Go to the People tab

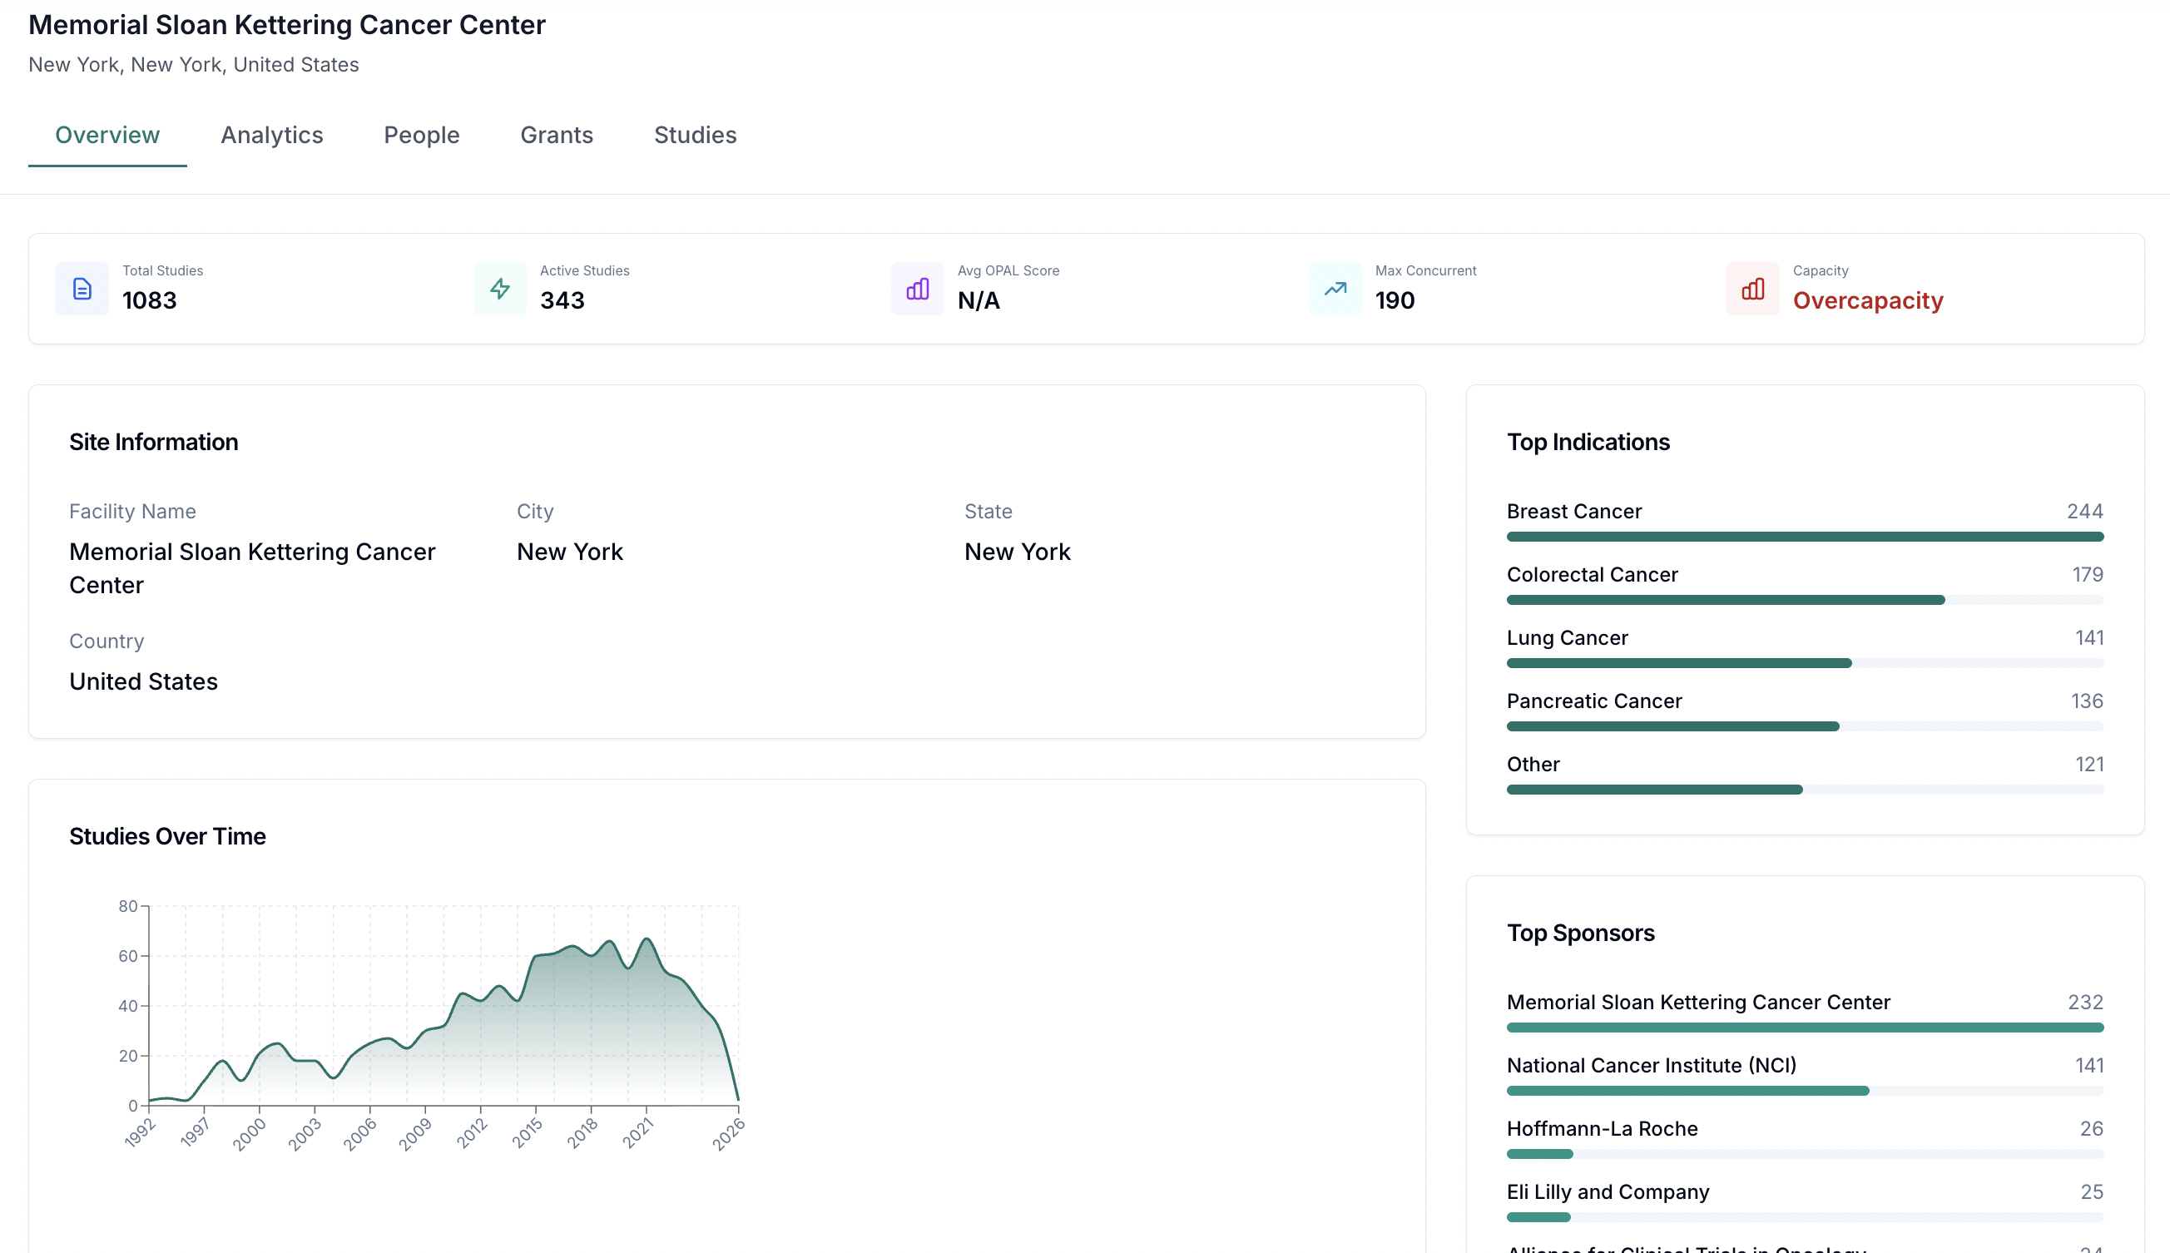pyautogui.click(x=422, y=135)
